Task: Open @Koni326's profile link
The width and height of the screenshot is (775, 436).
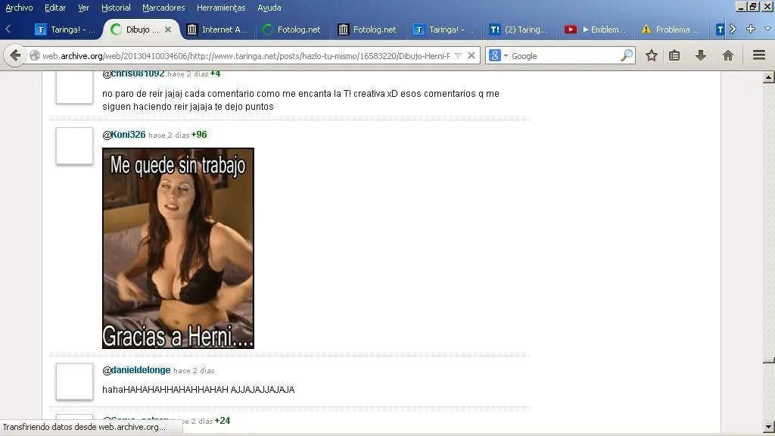Action: pos(125,134)
